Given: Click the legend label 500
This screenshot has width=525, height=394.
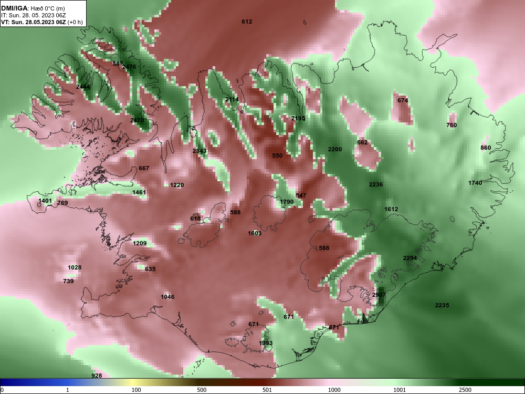Looking at the screenshot, I should [x=202, y=390].
